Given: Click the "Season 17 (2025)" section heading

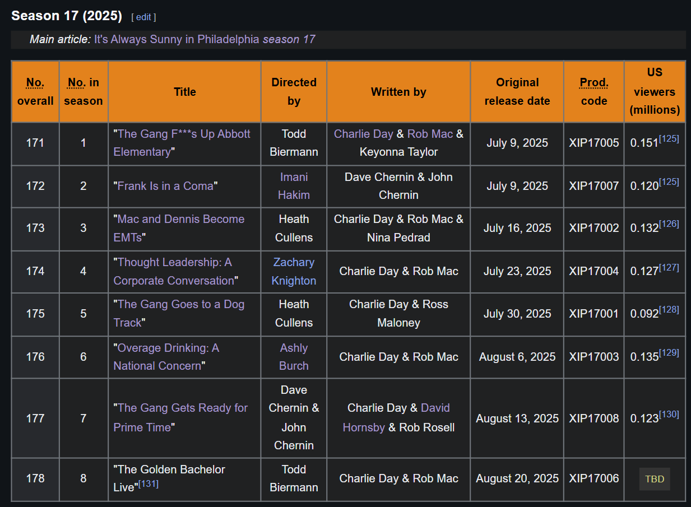Looking at the screenshot, I should 67,16.
